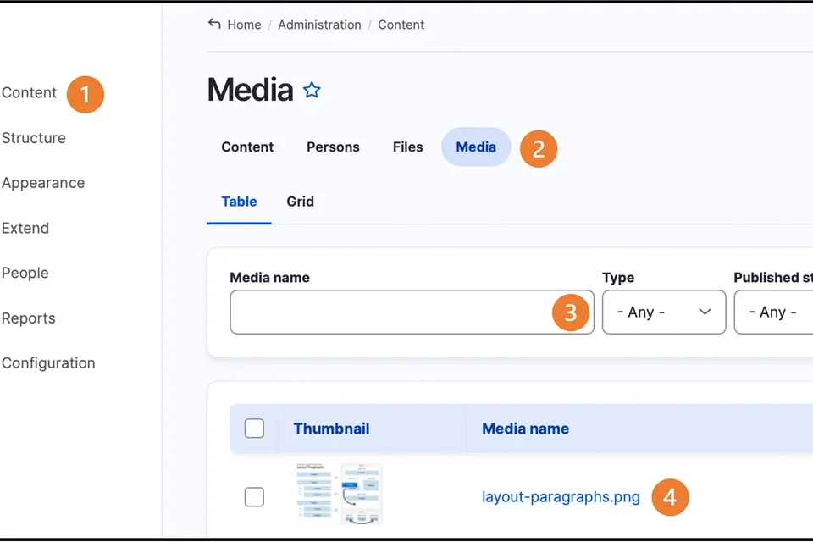Click the back arrow beside the Home breadcrumb

point(214,25)
